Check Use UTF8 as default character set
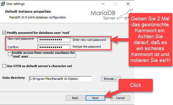Viewport: 173px width, 105px height. point(4,66)
